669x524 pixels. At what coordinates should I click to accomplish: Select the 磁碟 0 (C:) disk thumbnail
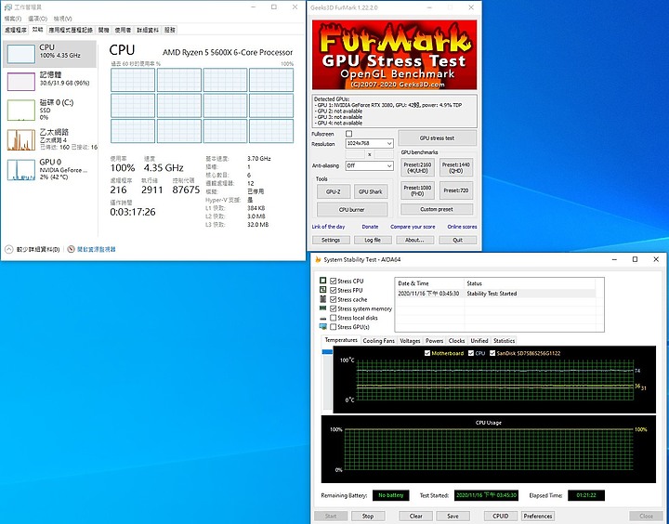point(20,110)
